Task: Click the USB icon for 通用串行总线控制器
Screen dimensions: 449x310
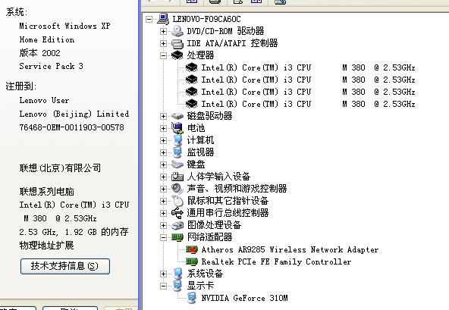Action: point(177,213)
